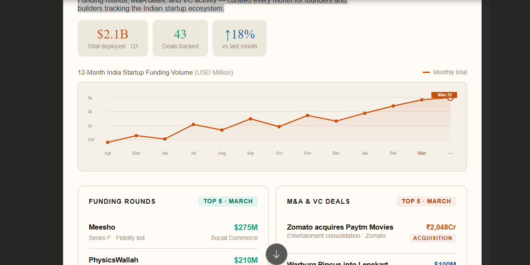Open Zomato acquires Paytm Movies deal

[340, 227]
